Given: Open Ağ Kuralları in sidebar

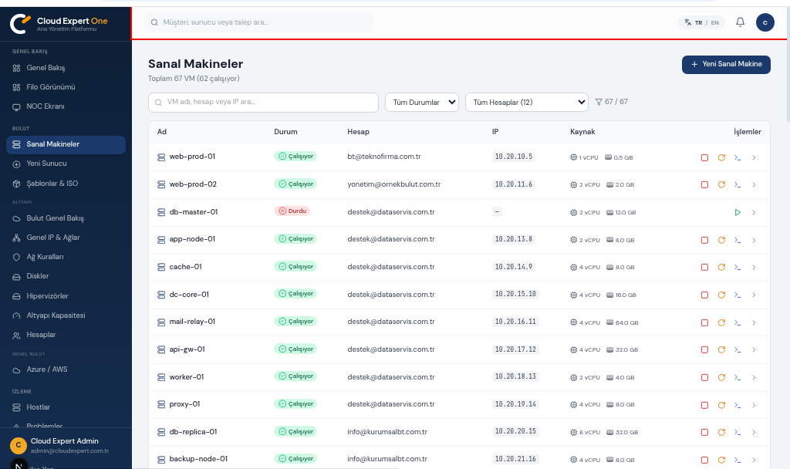Looking at the screenshot, I should pos(66,257).
